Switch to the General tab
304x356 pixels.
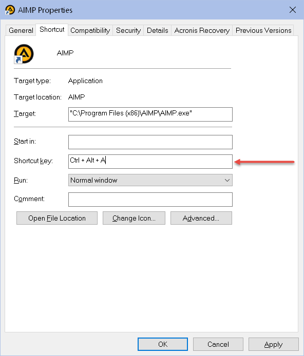[21, 30]
